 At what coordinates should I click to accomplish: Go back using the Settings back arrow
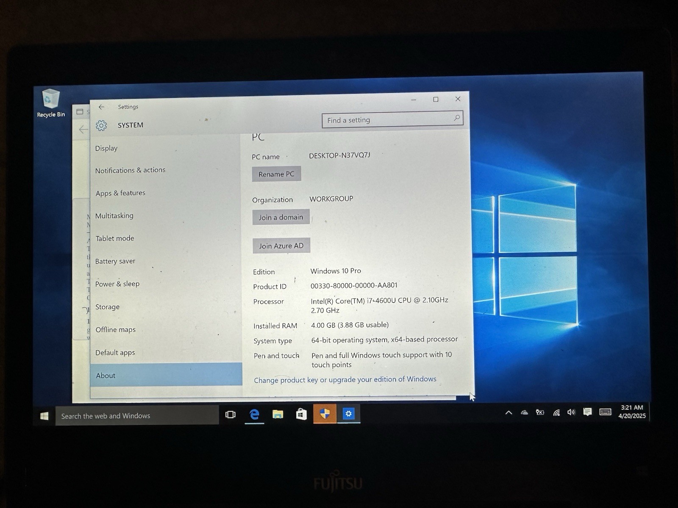101,107
